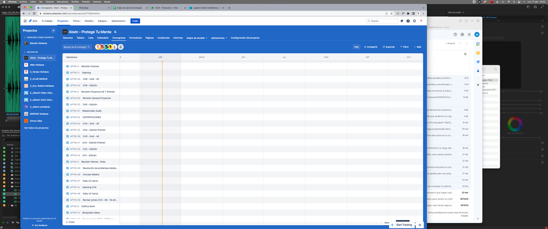
Task: Click the Hoy button on the timeline
Action: (x=357, y=47)
